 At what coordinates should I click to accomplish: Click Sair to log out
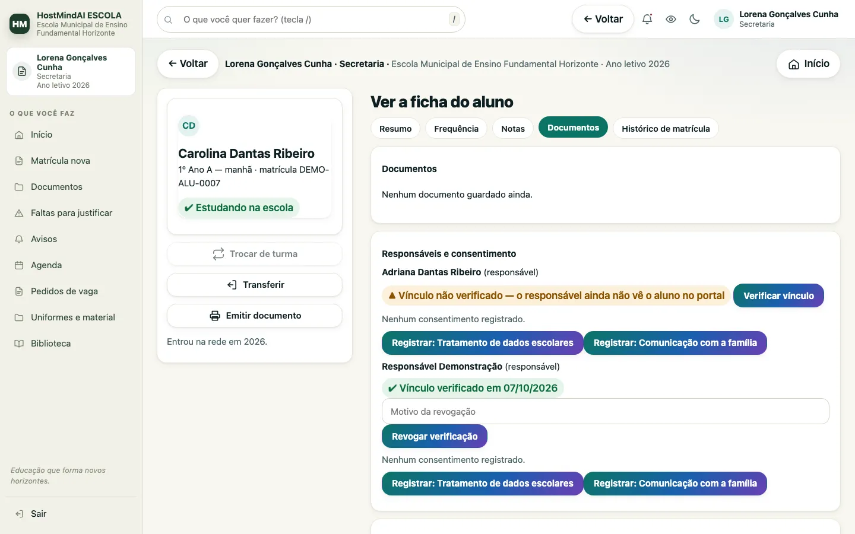point(71,514)
